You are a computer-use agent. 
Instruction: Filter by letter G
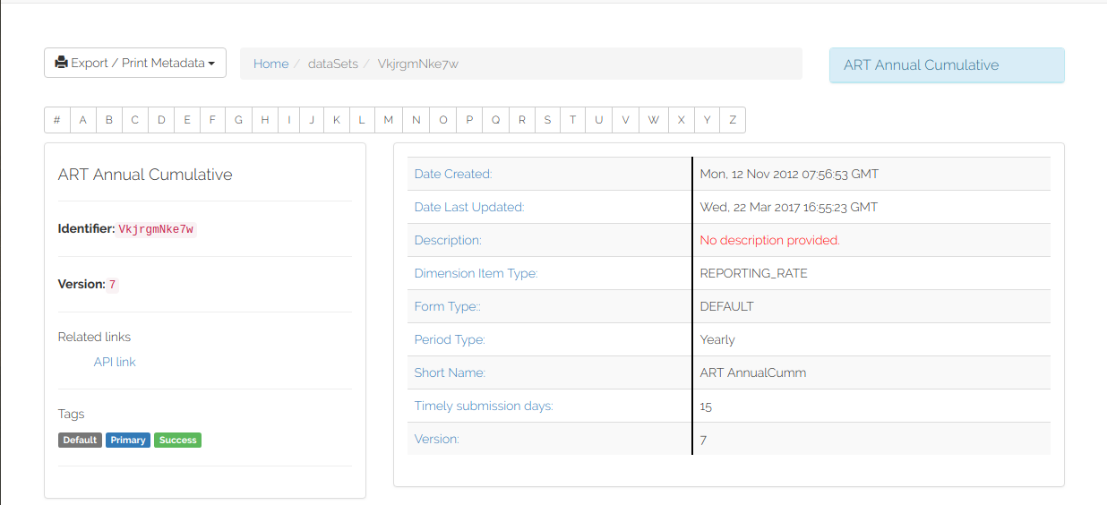click(x=238, y=120)
